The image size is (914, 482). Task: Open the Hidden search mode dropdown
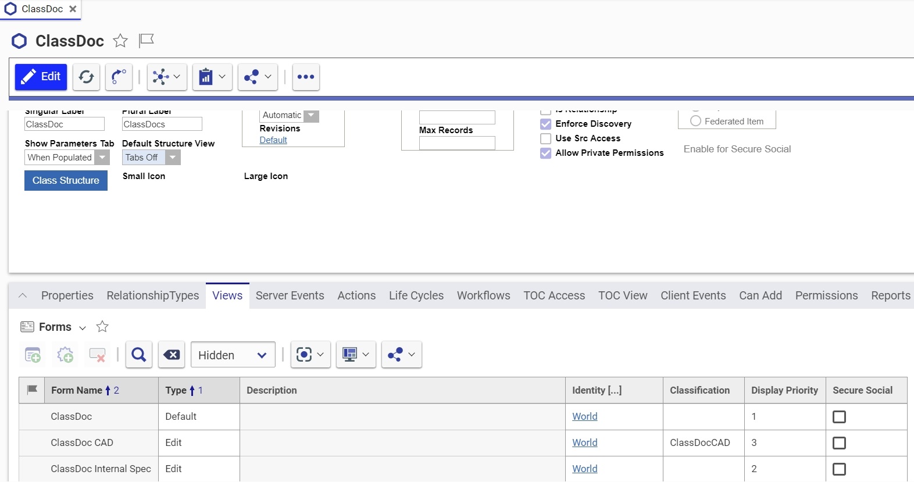coord(233,355)
